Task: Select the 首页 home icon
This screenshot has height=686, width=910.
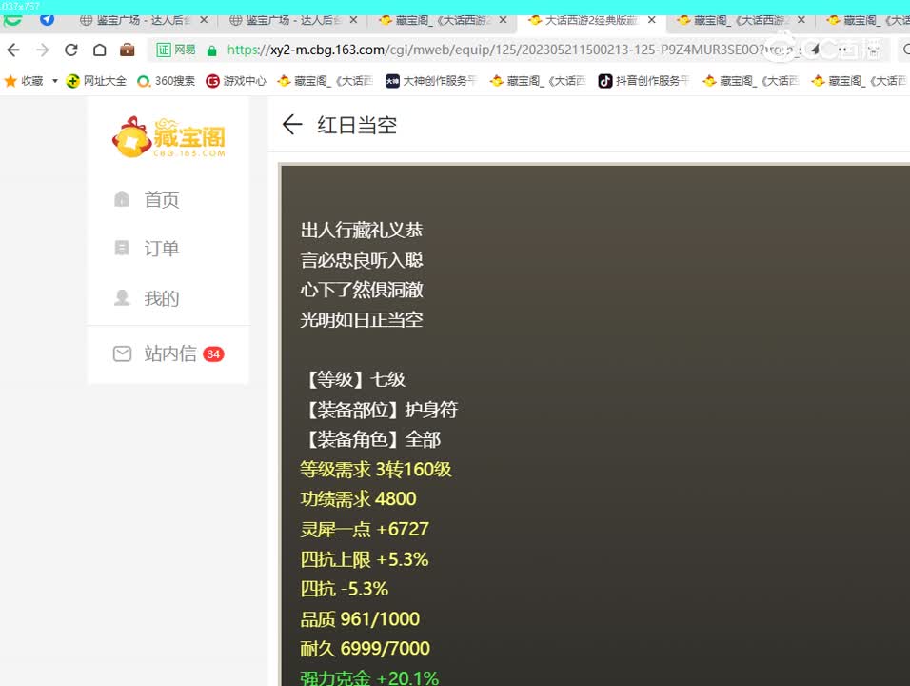Action: pos(122,199)
